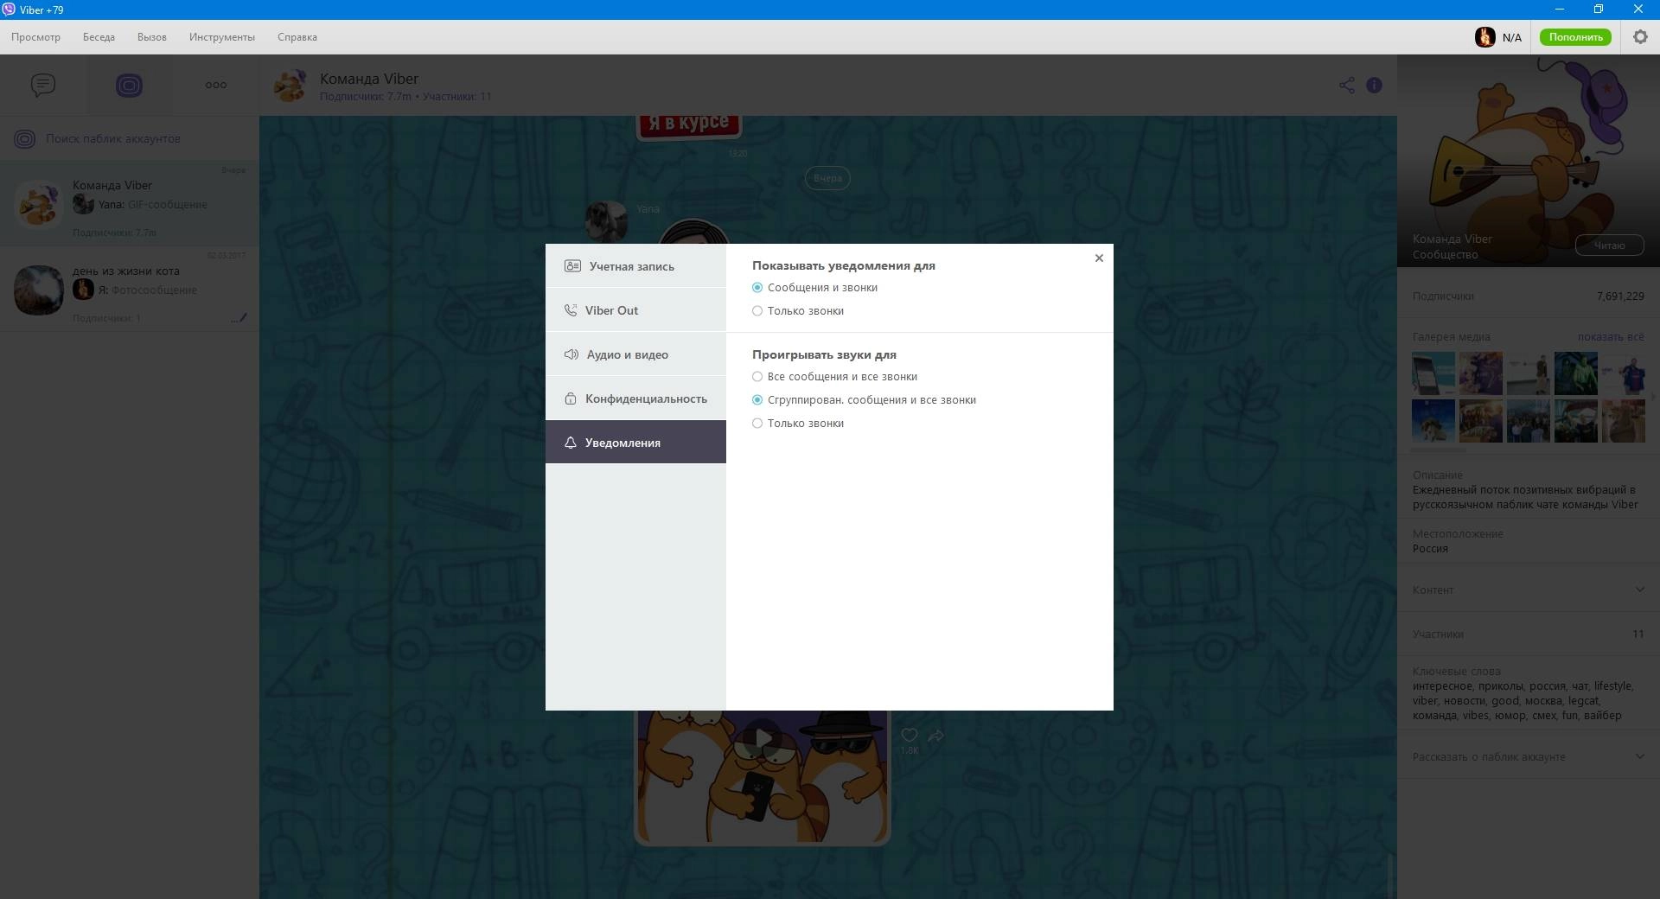Open the more options three-dots icon
Screen dimensions: 1660x899
[216, 85]
